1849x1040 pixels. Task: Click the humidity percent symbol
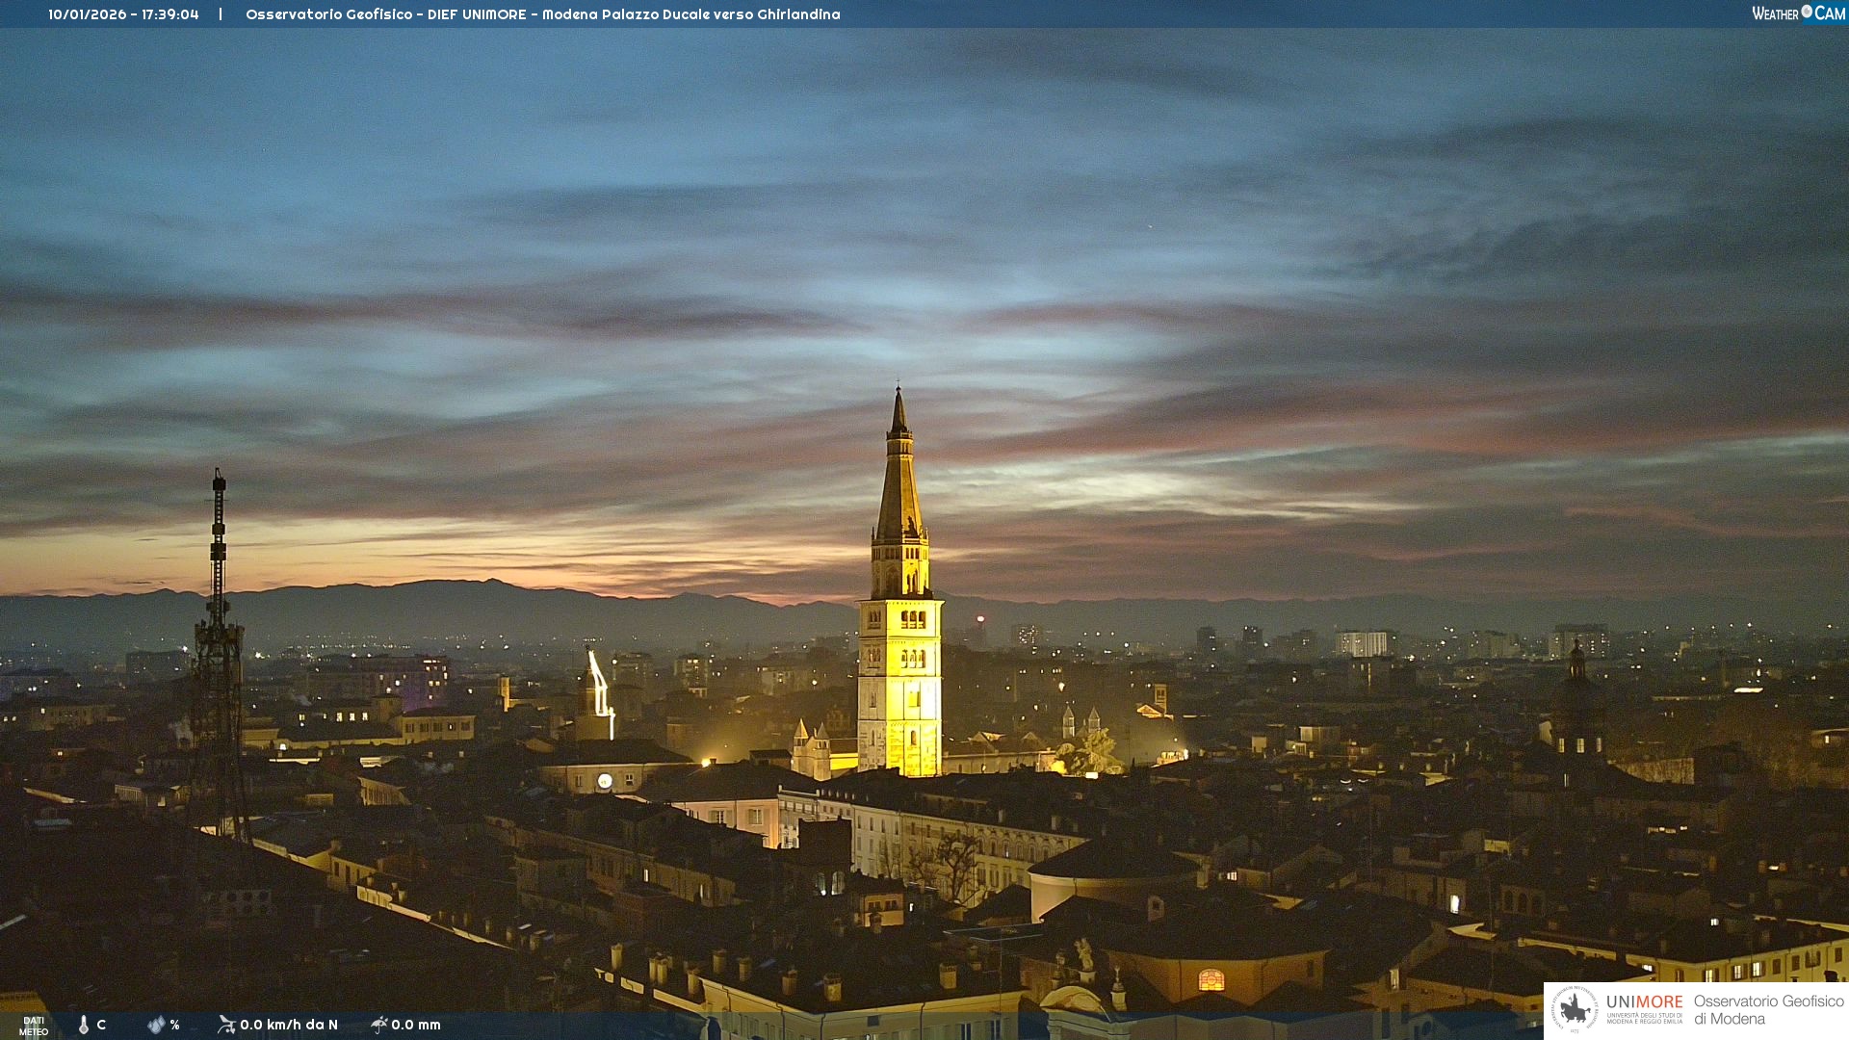point(174,1025)
